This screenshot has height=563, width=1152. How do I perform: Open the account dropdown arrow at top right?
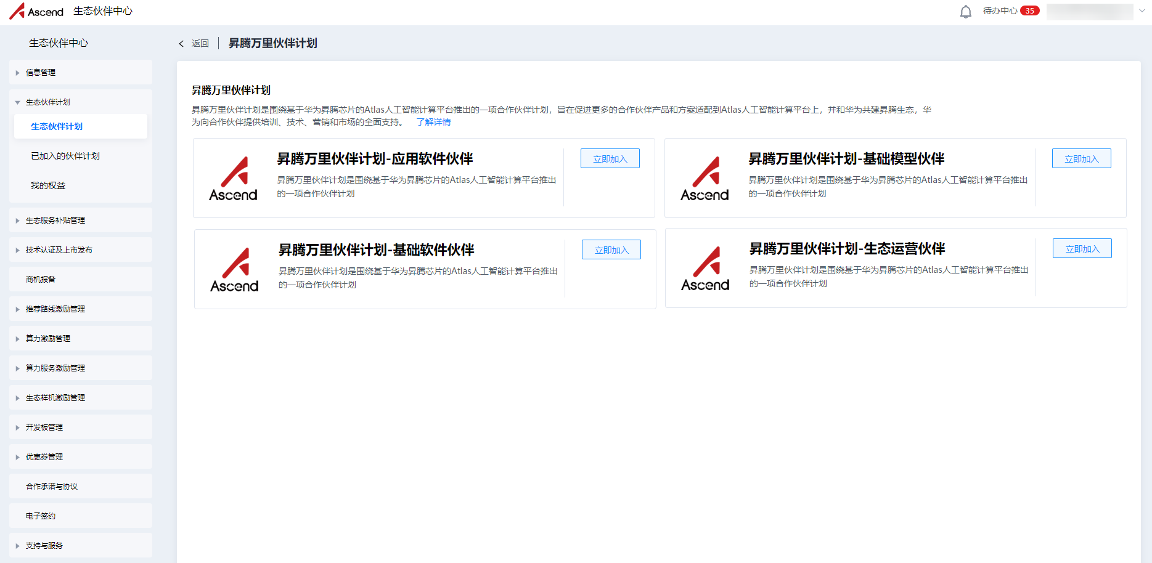[1142, 11]
